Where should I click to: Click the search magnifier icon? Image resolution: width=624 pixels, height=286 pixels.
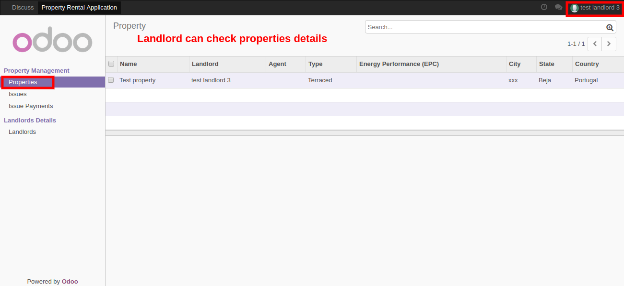point(610,27)
